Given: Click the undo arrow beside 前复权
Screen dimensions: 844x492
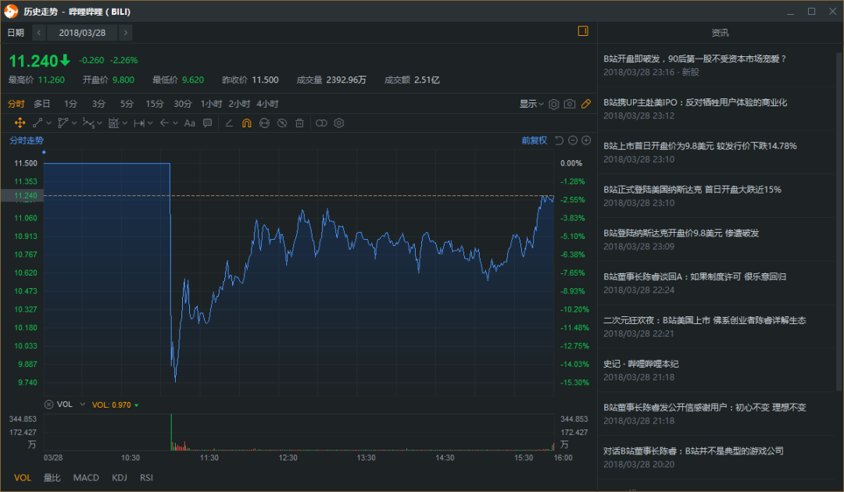Looking at the screenshot, I should coord(559,141).
